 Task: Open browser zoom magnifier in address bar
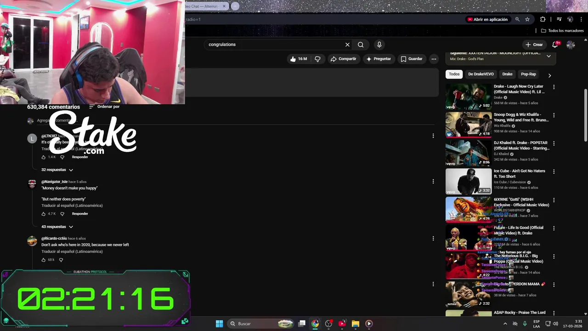517,19
